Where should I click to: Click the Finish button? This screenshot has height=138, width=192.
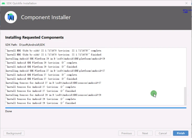click(181, 133)
